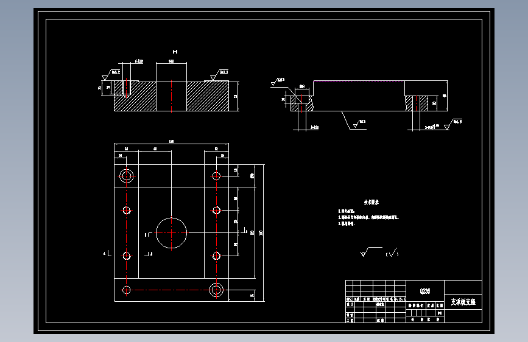Select the magenta dashed line in right section view
Viewport: 528px width, 342px height.
pyautogui.click(x=359, y=82)
